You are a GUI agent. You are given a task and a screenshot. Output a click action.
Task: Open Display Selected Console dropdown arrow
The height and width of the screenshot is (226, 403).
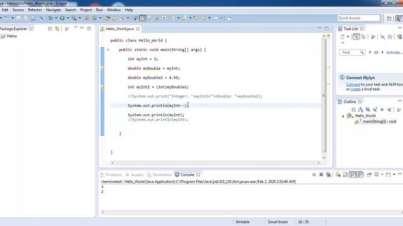tap(382, 175)
